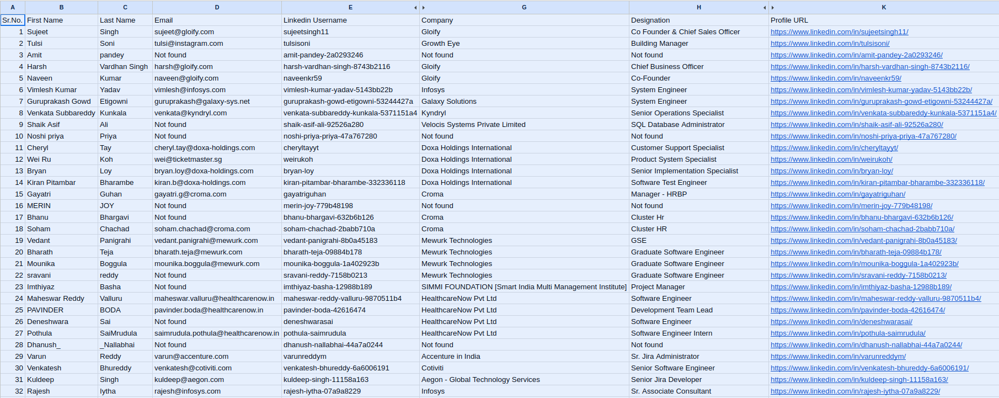Viewport: 999px width, 398px height.
Task: Open the weirukoh profile URL
Action: (831, 160)
